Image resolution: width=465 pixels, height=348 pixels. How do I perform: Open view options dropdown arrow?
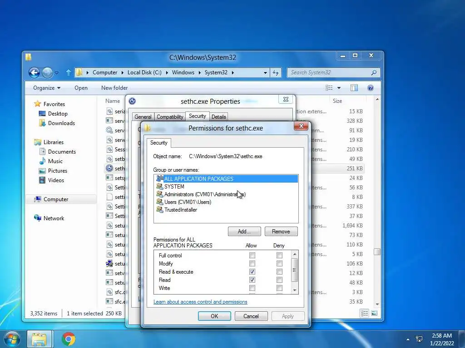tap(339, 88)
